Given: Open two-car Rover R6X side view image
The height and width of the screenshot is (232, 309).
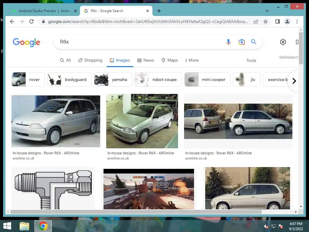Looking at the screenshot, I should 238,121.
